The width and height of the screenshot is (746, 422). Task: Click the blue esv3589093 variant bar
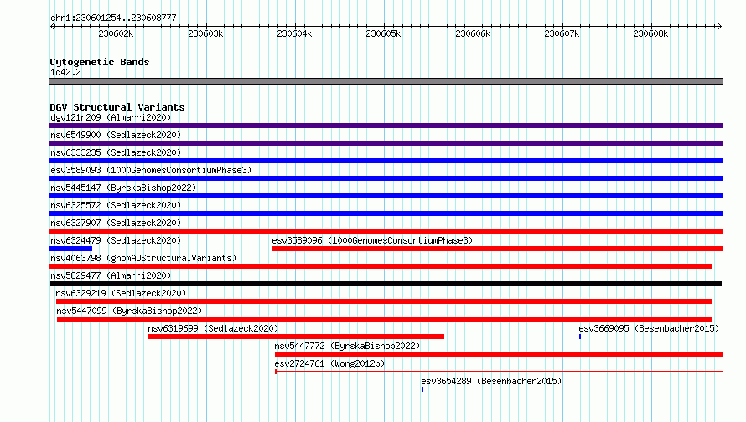(386, 178)
